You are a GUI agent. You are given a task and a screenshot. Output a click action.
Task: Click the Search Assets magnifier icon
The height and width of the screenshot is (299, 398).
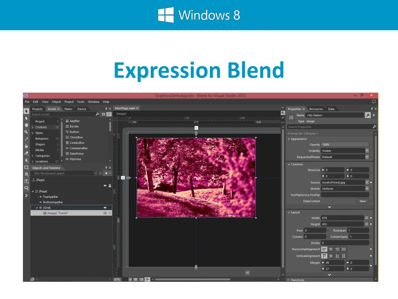pyautogui.click(x=97, y=114)
